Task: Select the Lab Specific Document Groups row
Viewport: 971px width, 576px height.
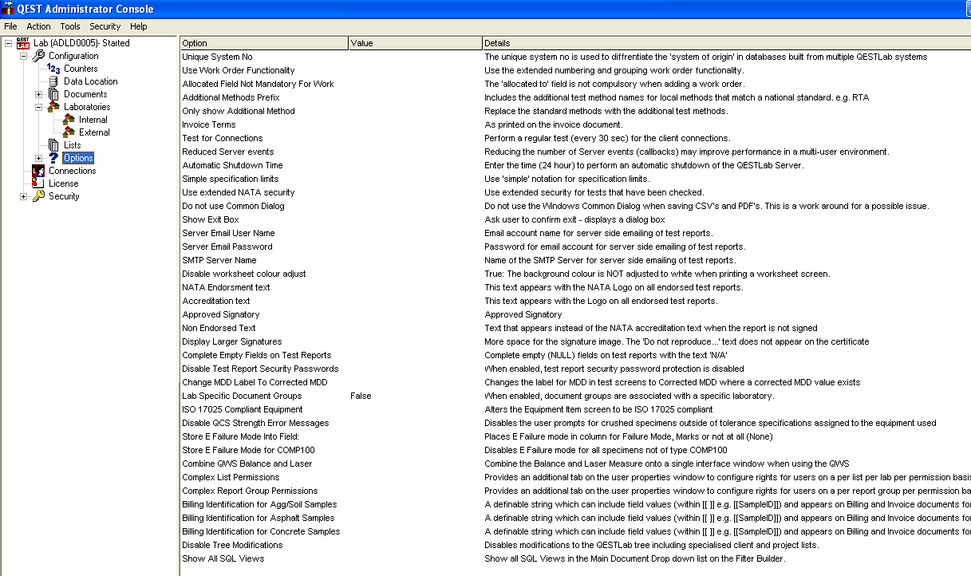Action: (x=242, y=396)
